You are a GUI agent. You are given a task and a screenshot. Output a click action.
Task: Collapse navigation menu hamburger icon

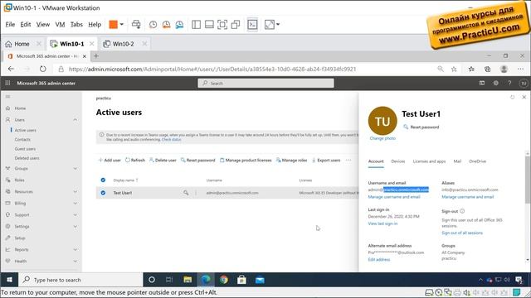7,97
